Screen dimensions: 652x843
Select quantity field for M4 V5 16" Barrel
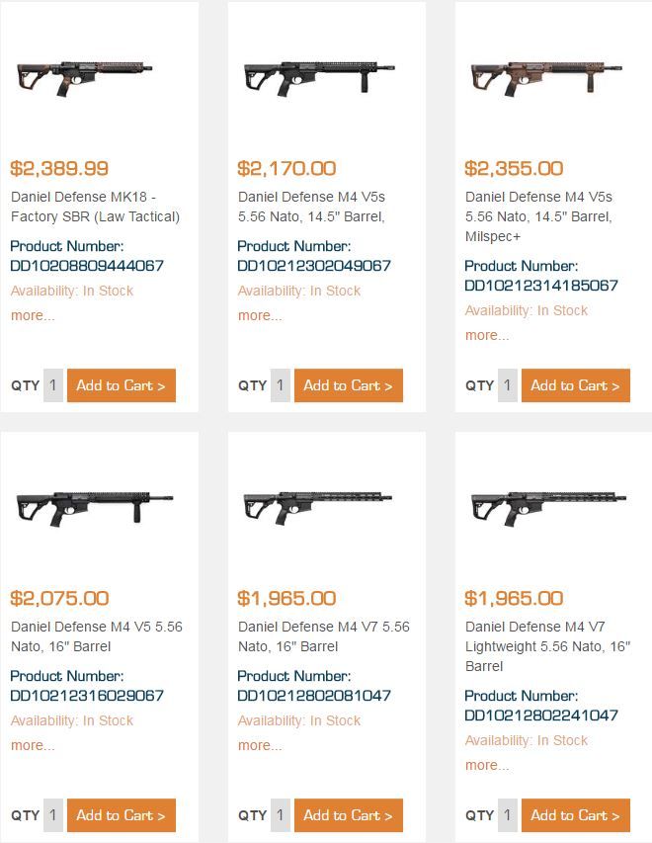53,815
